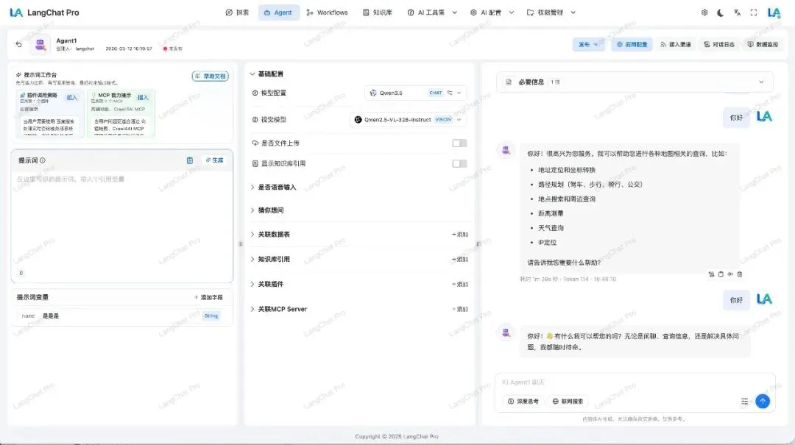
Task: Click the info icon beside 视觉模型
Action: 255,120
